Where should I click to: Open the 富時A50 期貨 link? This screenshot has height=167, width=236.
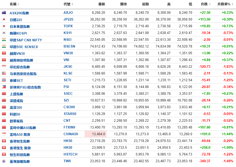pyautogui.click(x=20, y=135)
